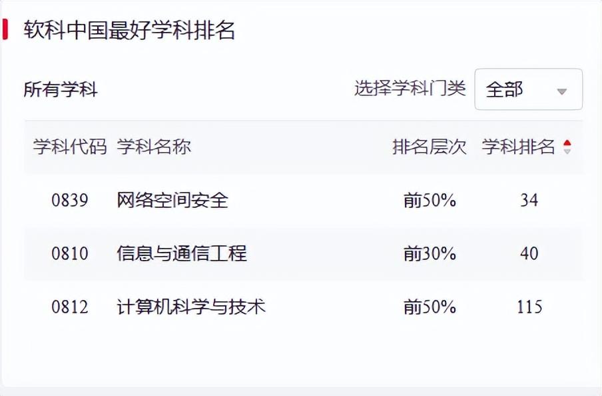
Task: Click the 学科代码 column header
Action: (x=70, y=147)
